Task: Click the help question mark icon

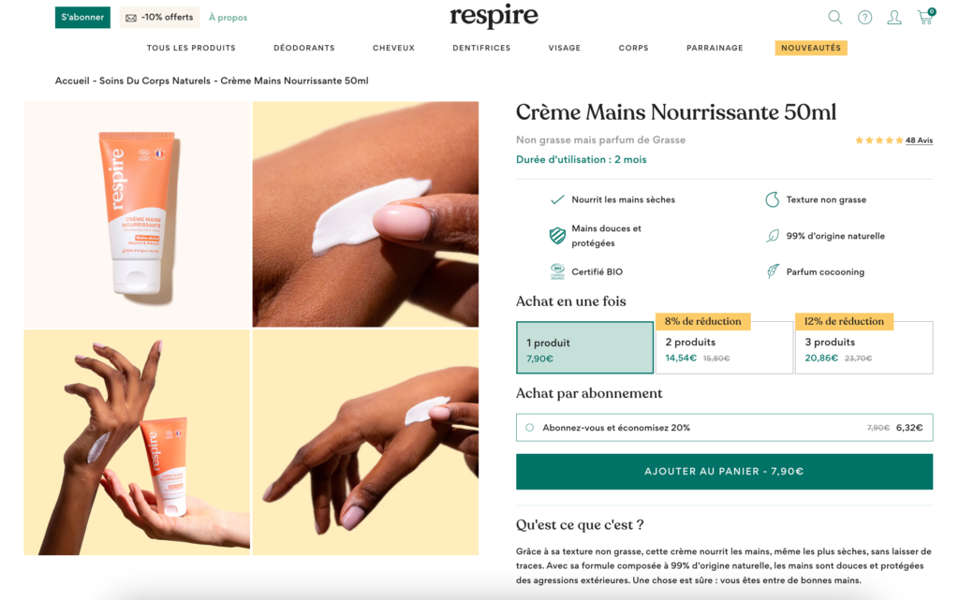Action: click(864, 17)
